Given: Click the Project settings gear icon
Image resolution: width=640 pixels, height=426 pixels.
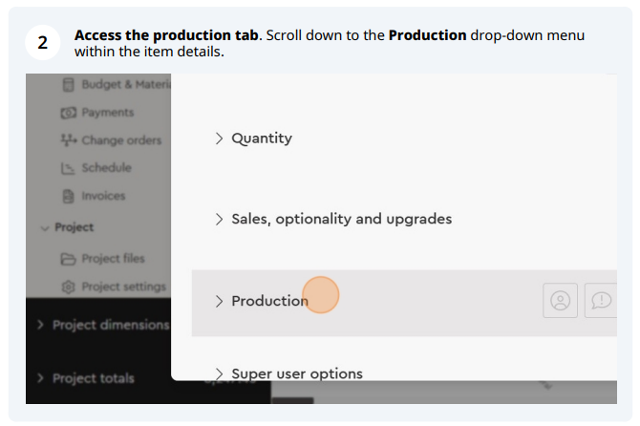Looking at the screenshot, I should 68,287.
